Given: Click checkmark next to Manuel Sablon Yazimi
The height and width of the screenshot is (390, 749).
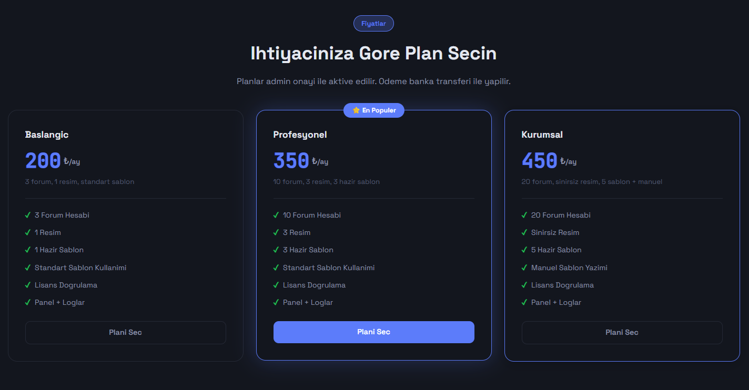Looking at the screenshot, I should click(524, 268).
